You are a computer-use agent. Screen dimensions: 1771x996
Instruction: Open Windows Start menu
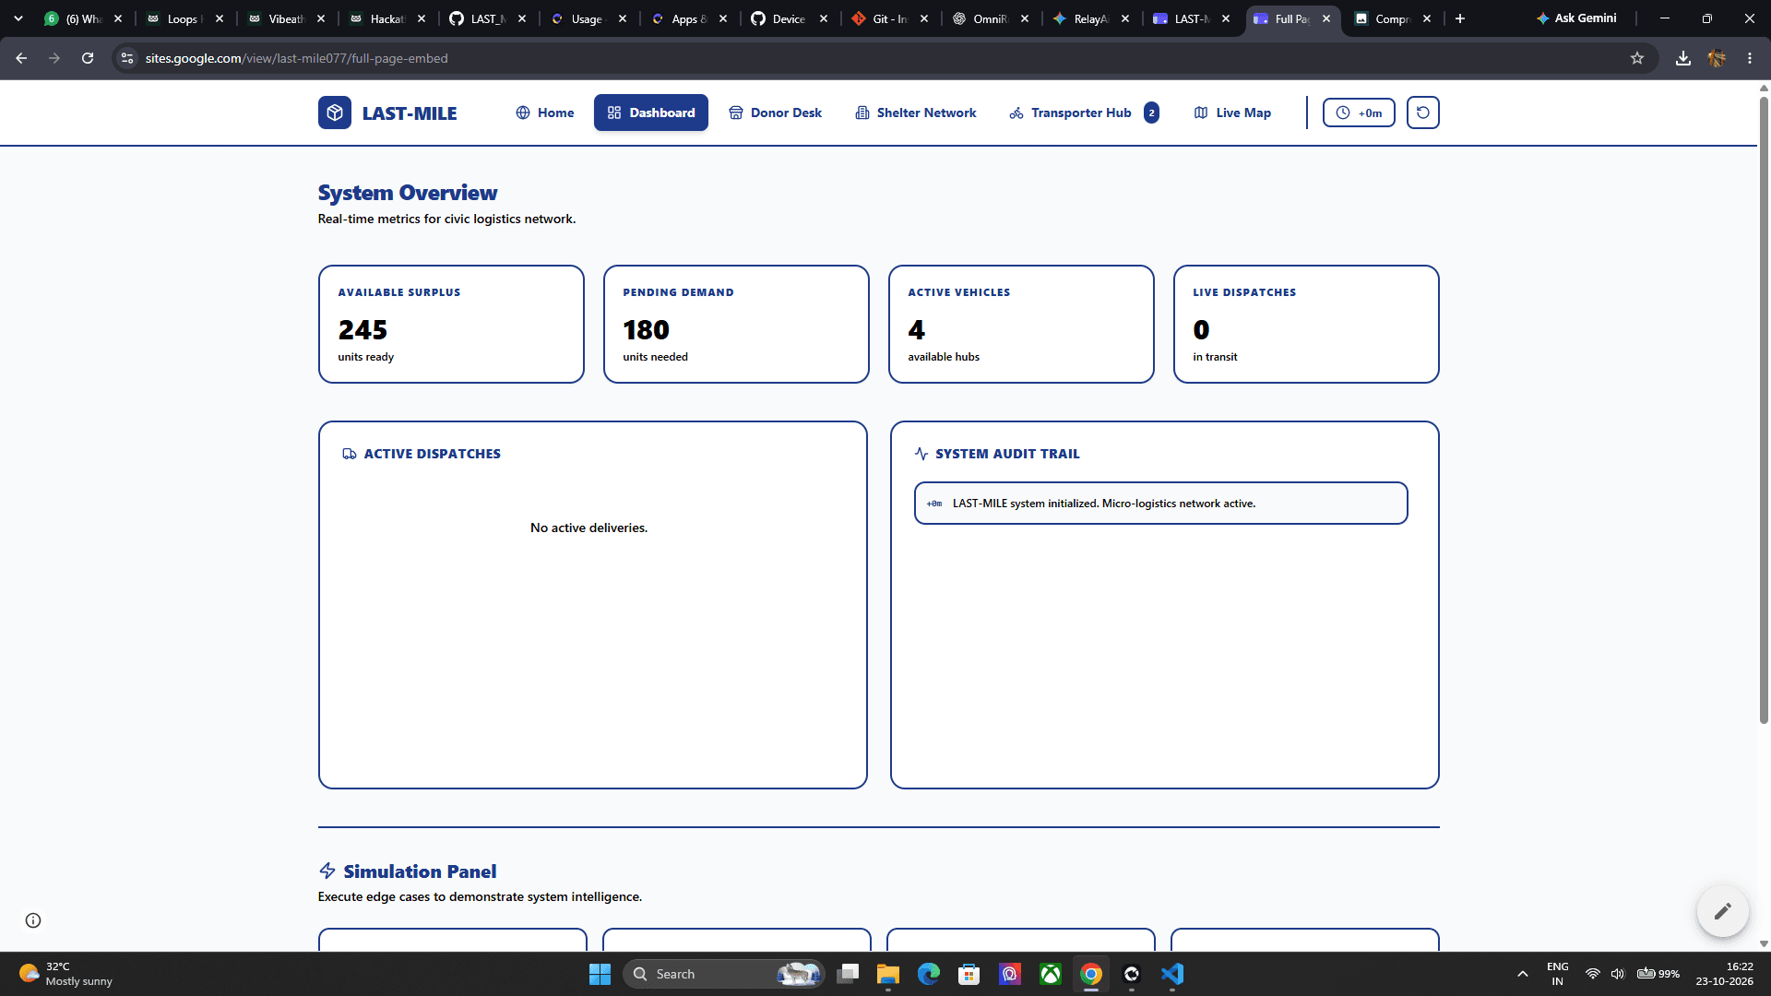[600, 974]
